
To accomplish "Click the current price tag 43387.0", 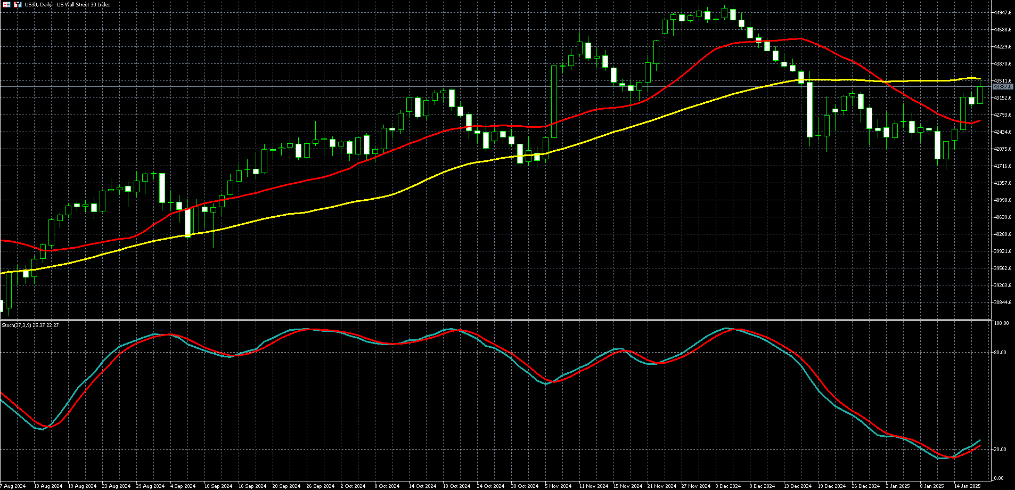I will (x=1002, y=87).
